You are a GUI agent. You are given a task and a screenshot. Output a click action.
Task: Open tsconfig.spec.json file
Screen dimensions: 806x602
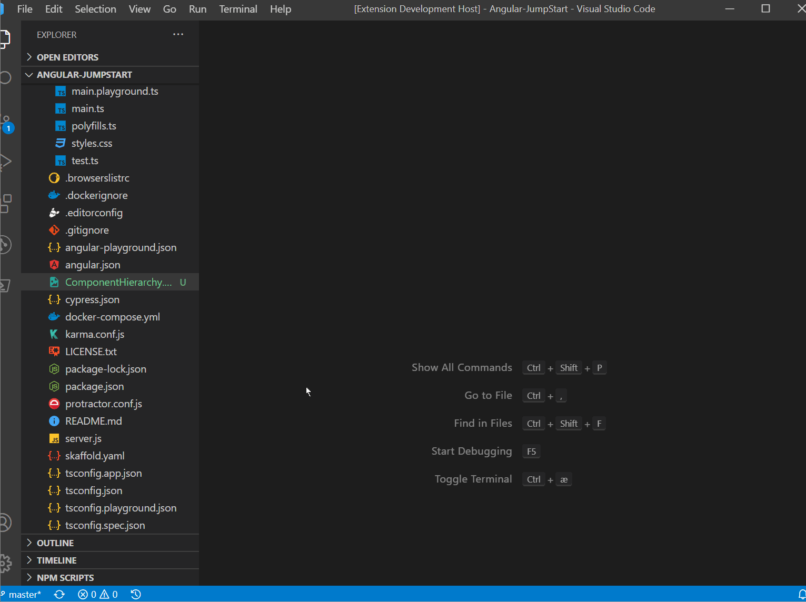[110, 525]
